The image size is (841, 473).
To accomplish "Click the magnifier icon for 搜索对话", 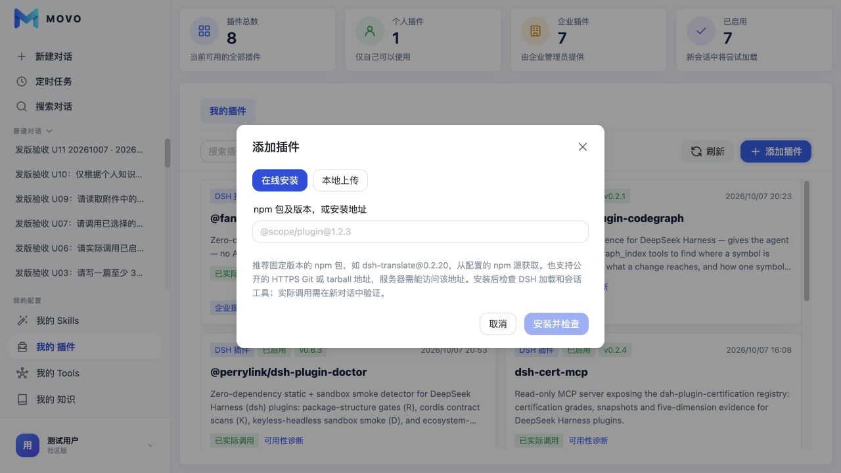I will (x=22, y=106).
